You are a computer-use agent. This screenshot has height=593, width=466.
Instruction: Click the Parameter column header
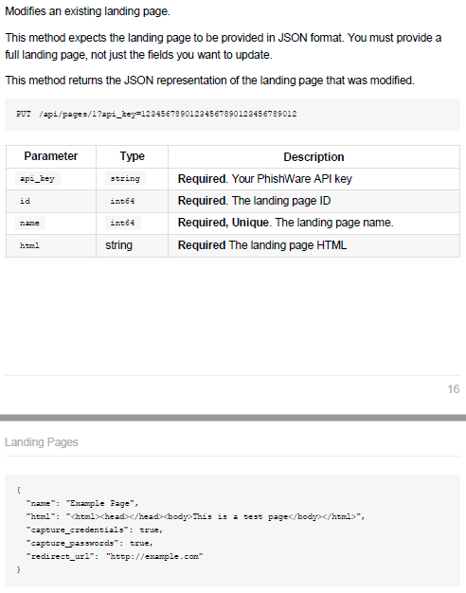tap(51, 156)
